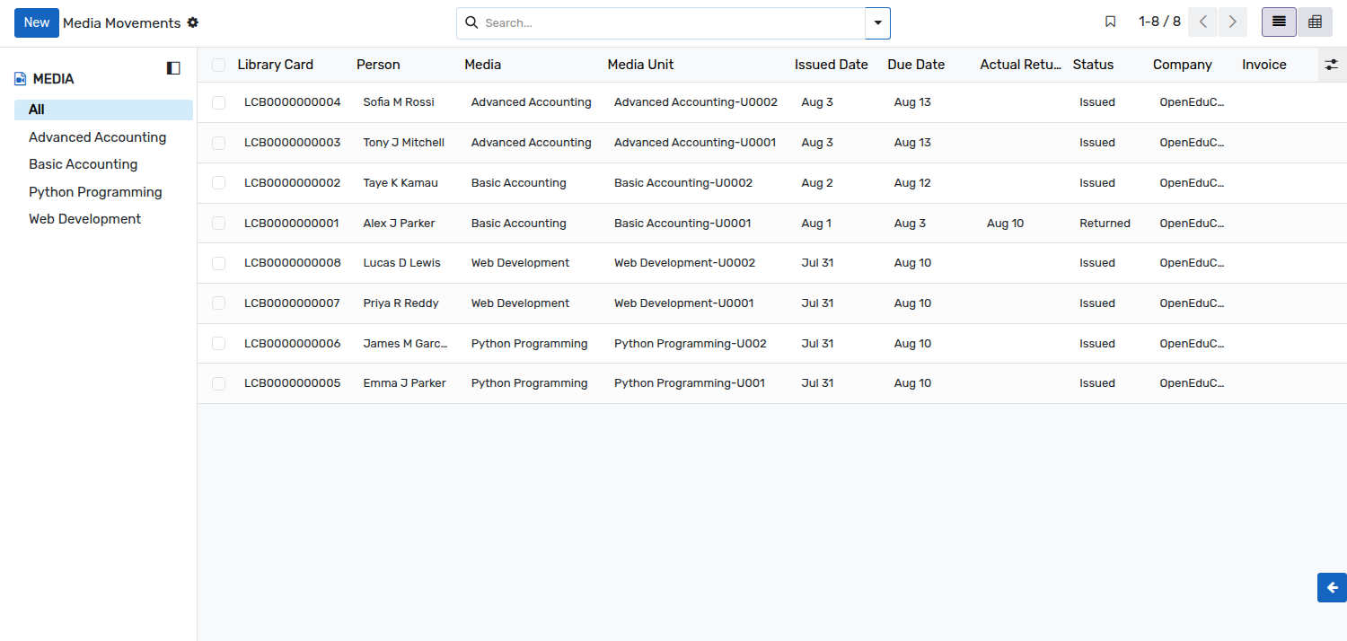The height and width of the screenshot is (641, 1347).
Task: Check the box for Priya R Reddy row
Action: point(219,303)
